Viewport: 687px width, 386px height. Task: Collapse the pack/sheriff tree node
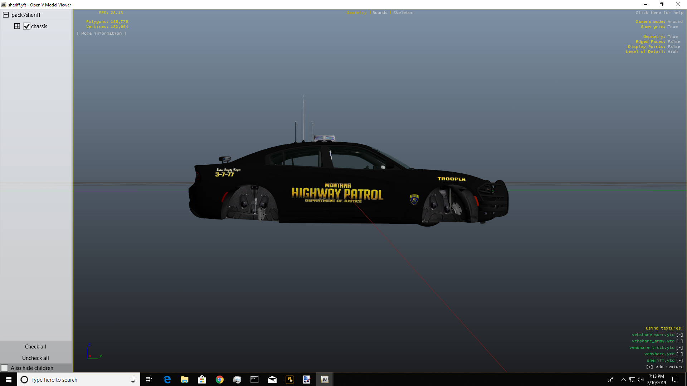pos(6,15)
